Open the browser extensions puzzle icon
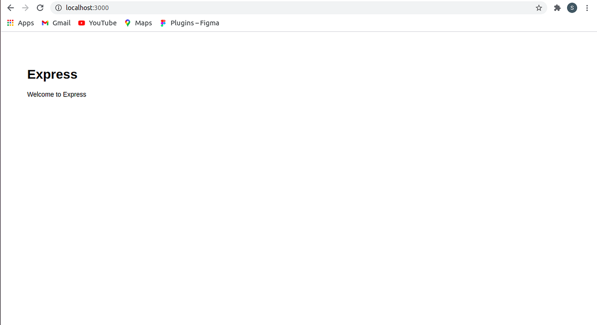 (557, 7)
